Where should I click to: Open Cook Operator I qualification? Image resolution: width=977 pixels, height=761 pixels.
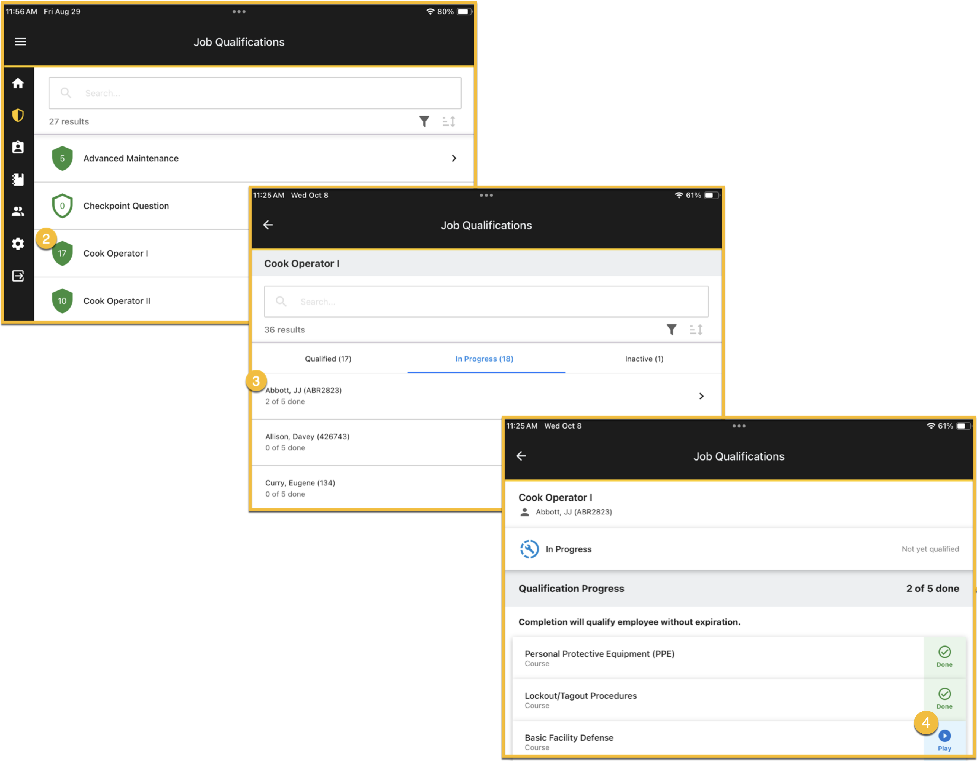click(116, 253)
